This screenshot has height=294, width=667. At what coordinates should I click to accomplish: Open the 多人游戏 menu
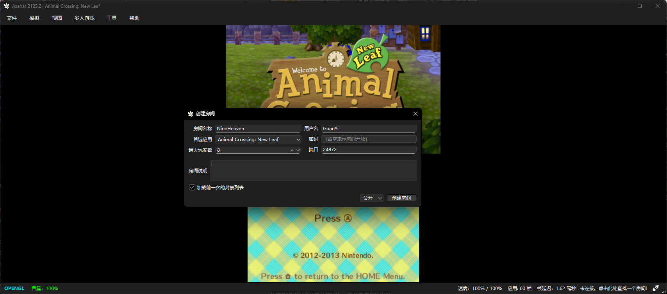click(84, 18)
